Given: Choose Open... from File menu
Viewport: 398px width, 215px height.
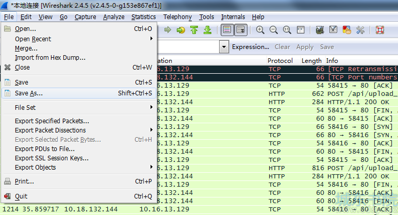Looking at the screenshot, I should 79,29.
